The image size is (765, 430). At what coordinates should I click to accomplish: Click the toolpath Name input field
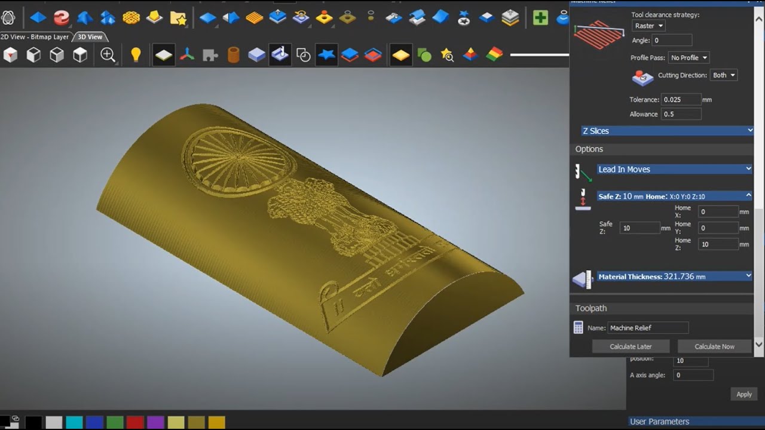[x=648, y=328]
